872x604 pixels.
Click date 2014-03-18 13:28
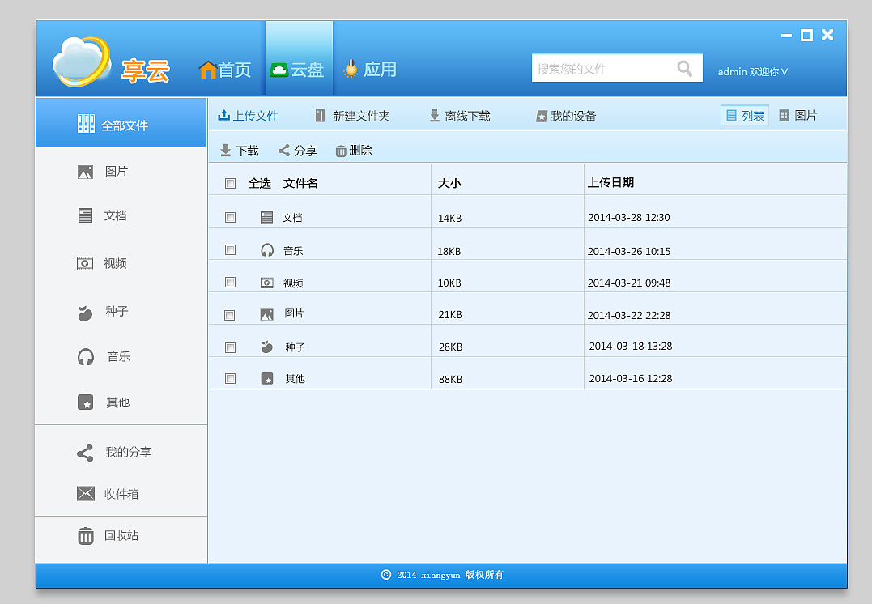point(631,346)
